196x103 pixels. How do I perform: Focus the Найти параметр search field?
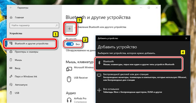point(34,25)
